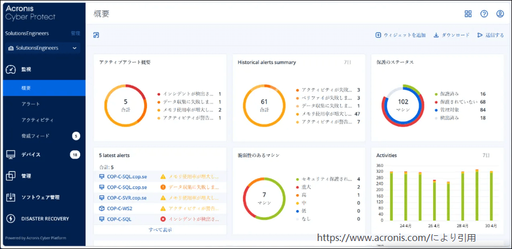Click the 61 合計 donut chart center
512x249 pixels.
(264, 105)
